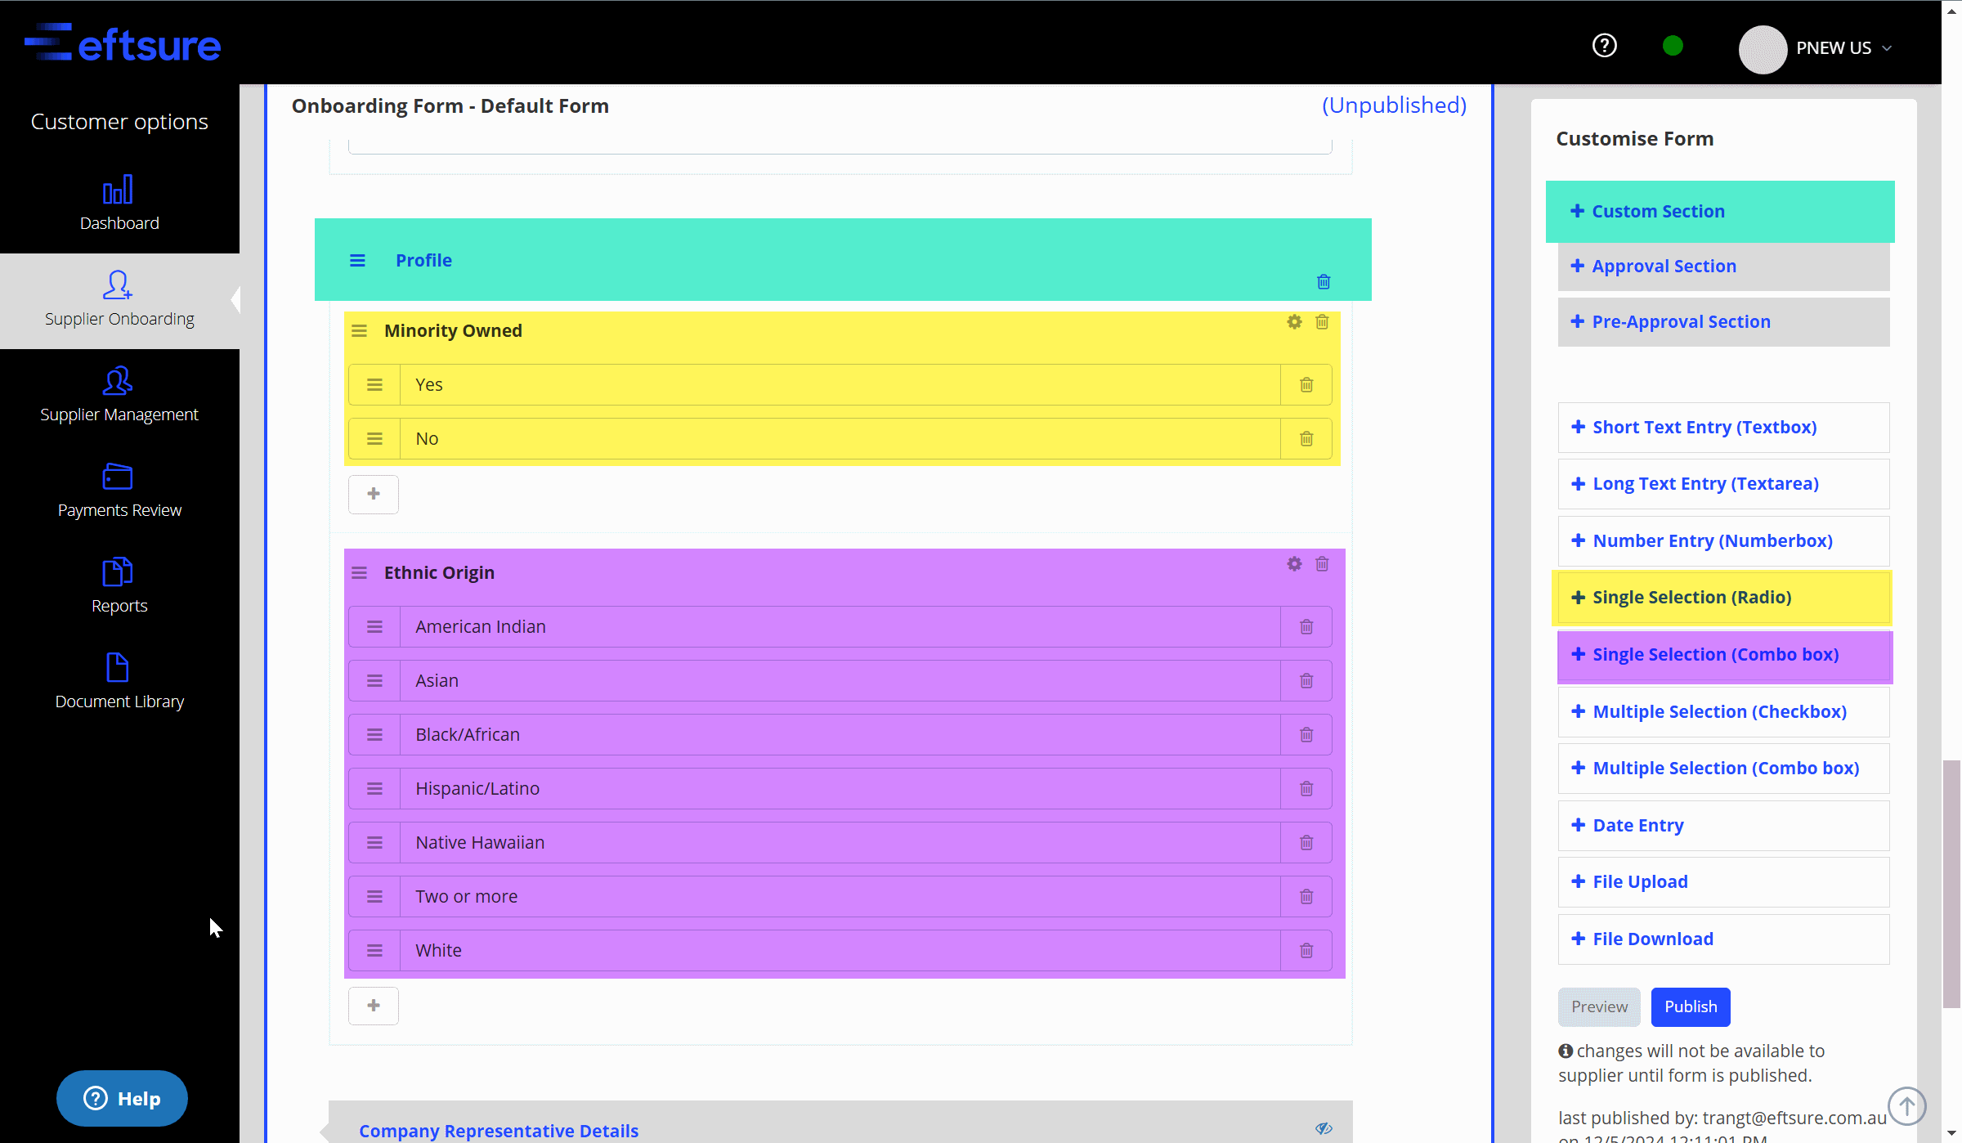Delete the Black/African option
This screenshot has height=1143, width=1962.
click(x=1306, y=734)
